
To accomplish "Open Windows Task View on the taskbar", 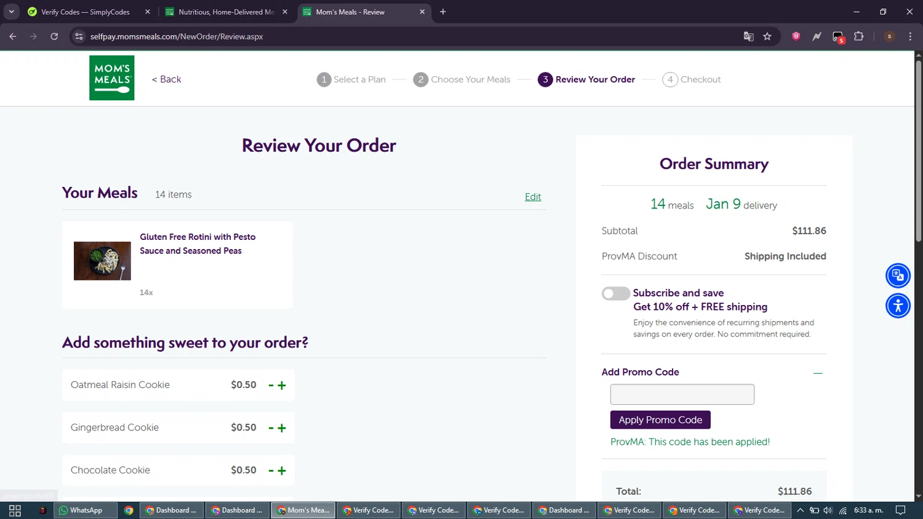I will tap(15, 510).
